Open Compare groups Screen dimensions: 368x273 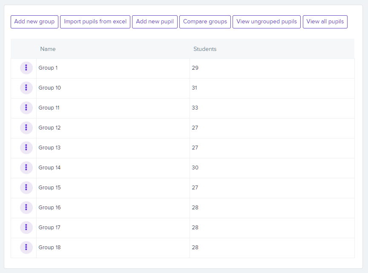pos(205,22)
